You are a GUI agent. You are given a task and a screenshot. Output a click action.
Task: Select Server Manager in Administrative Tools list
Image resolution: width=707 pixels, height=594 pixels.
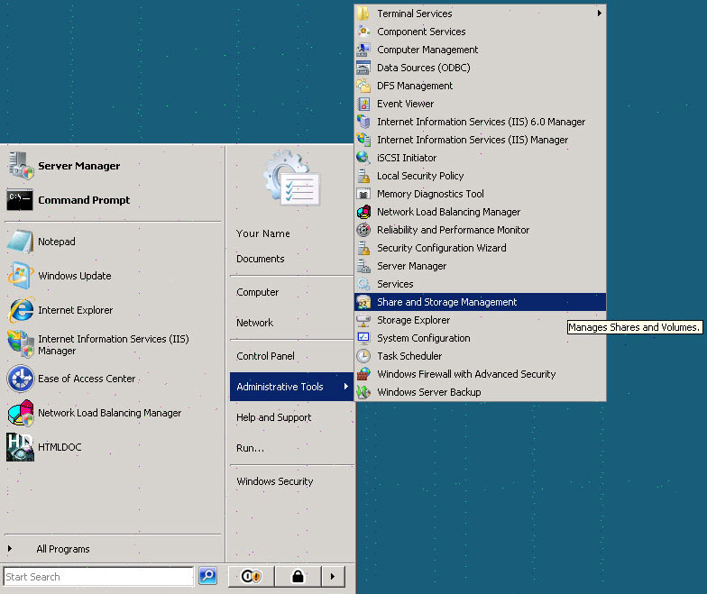click(x=480, y=266)
